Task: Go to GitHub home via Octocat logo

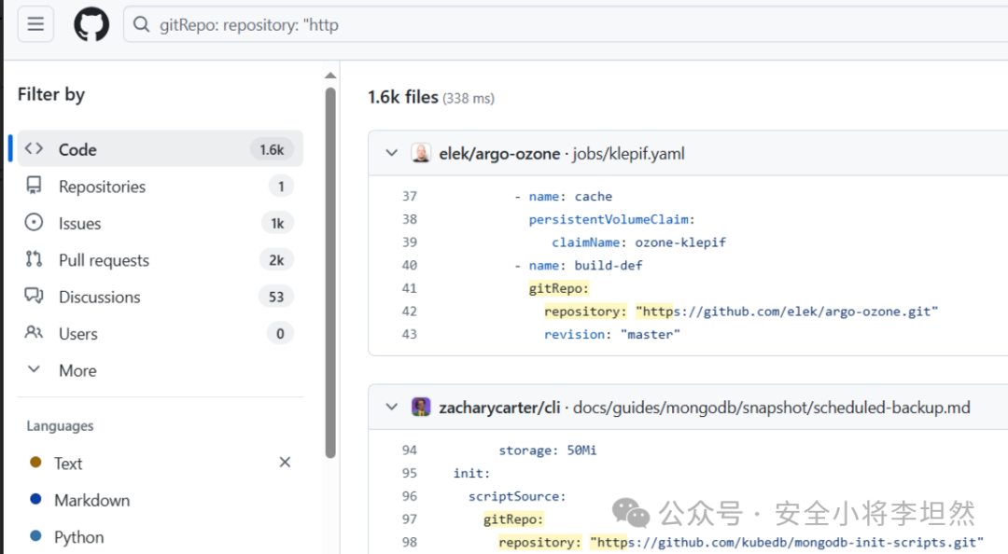Action: coord(91,24)
